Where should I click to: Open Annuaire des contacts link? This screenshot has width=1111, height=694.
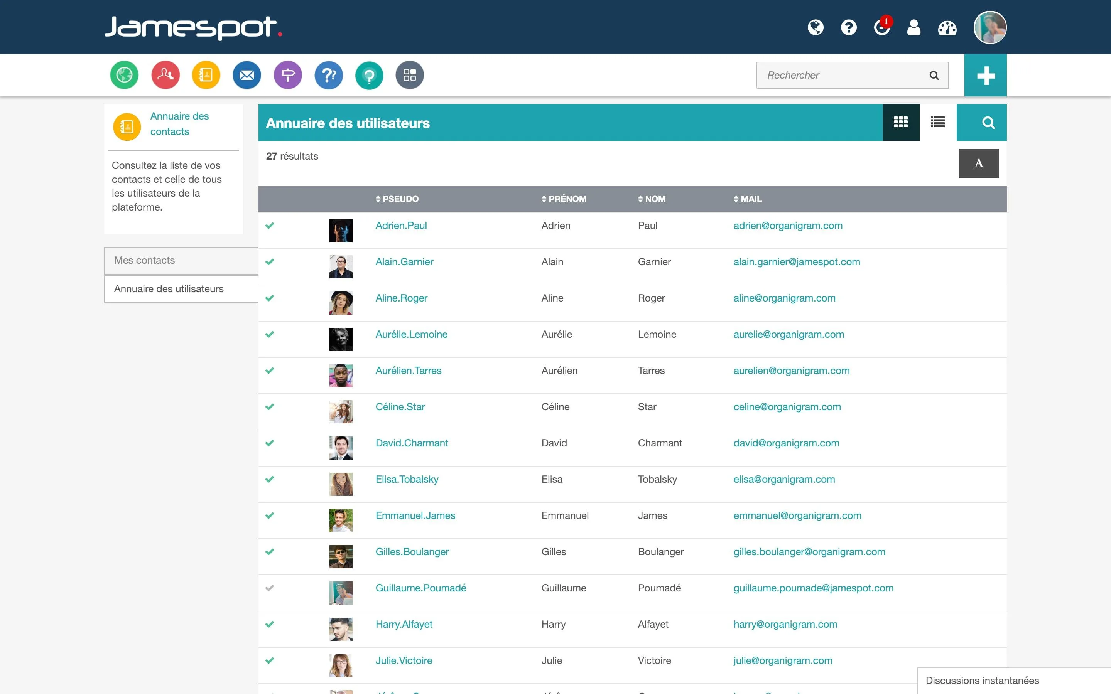click(x=179, y=123)
